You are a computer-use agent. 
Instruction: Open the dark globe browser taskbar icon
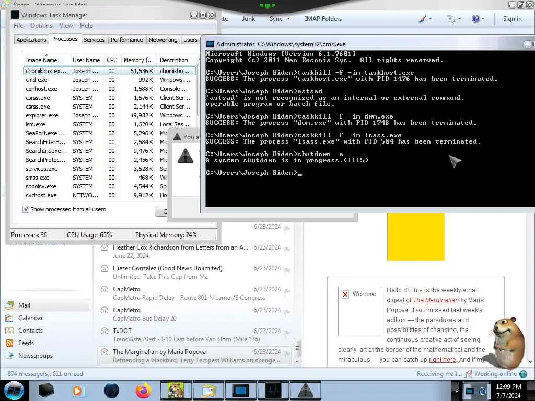(x=111, y=391)
